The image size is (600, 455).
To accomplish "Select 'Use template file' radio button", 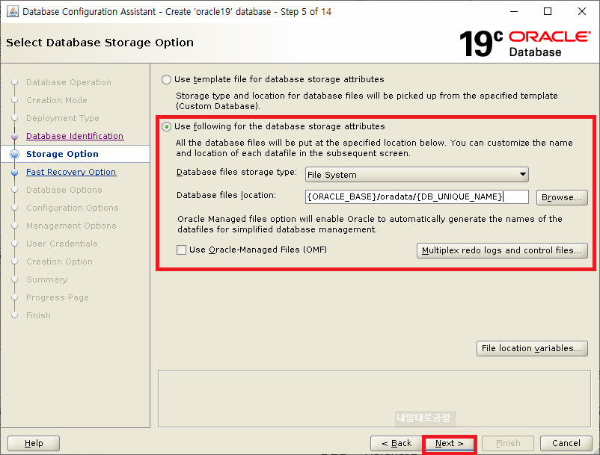I will tap(166, 79).
